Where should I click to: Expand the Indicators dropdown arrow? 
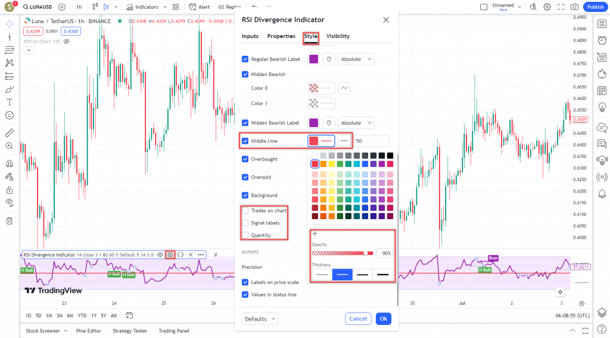pos(165,7)
